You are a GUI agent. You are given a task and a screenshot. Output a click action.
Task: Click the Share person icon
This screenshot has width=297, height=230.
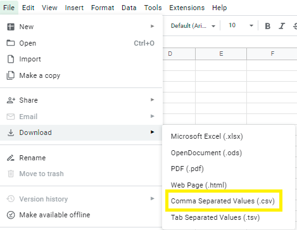click(x=11, y=100)
